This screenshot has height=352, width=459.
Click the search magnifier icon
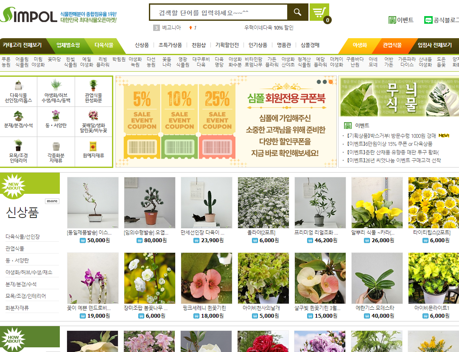click(297, 12)
